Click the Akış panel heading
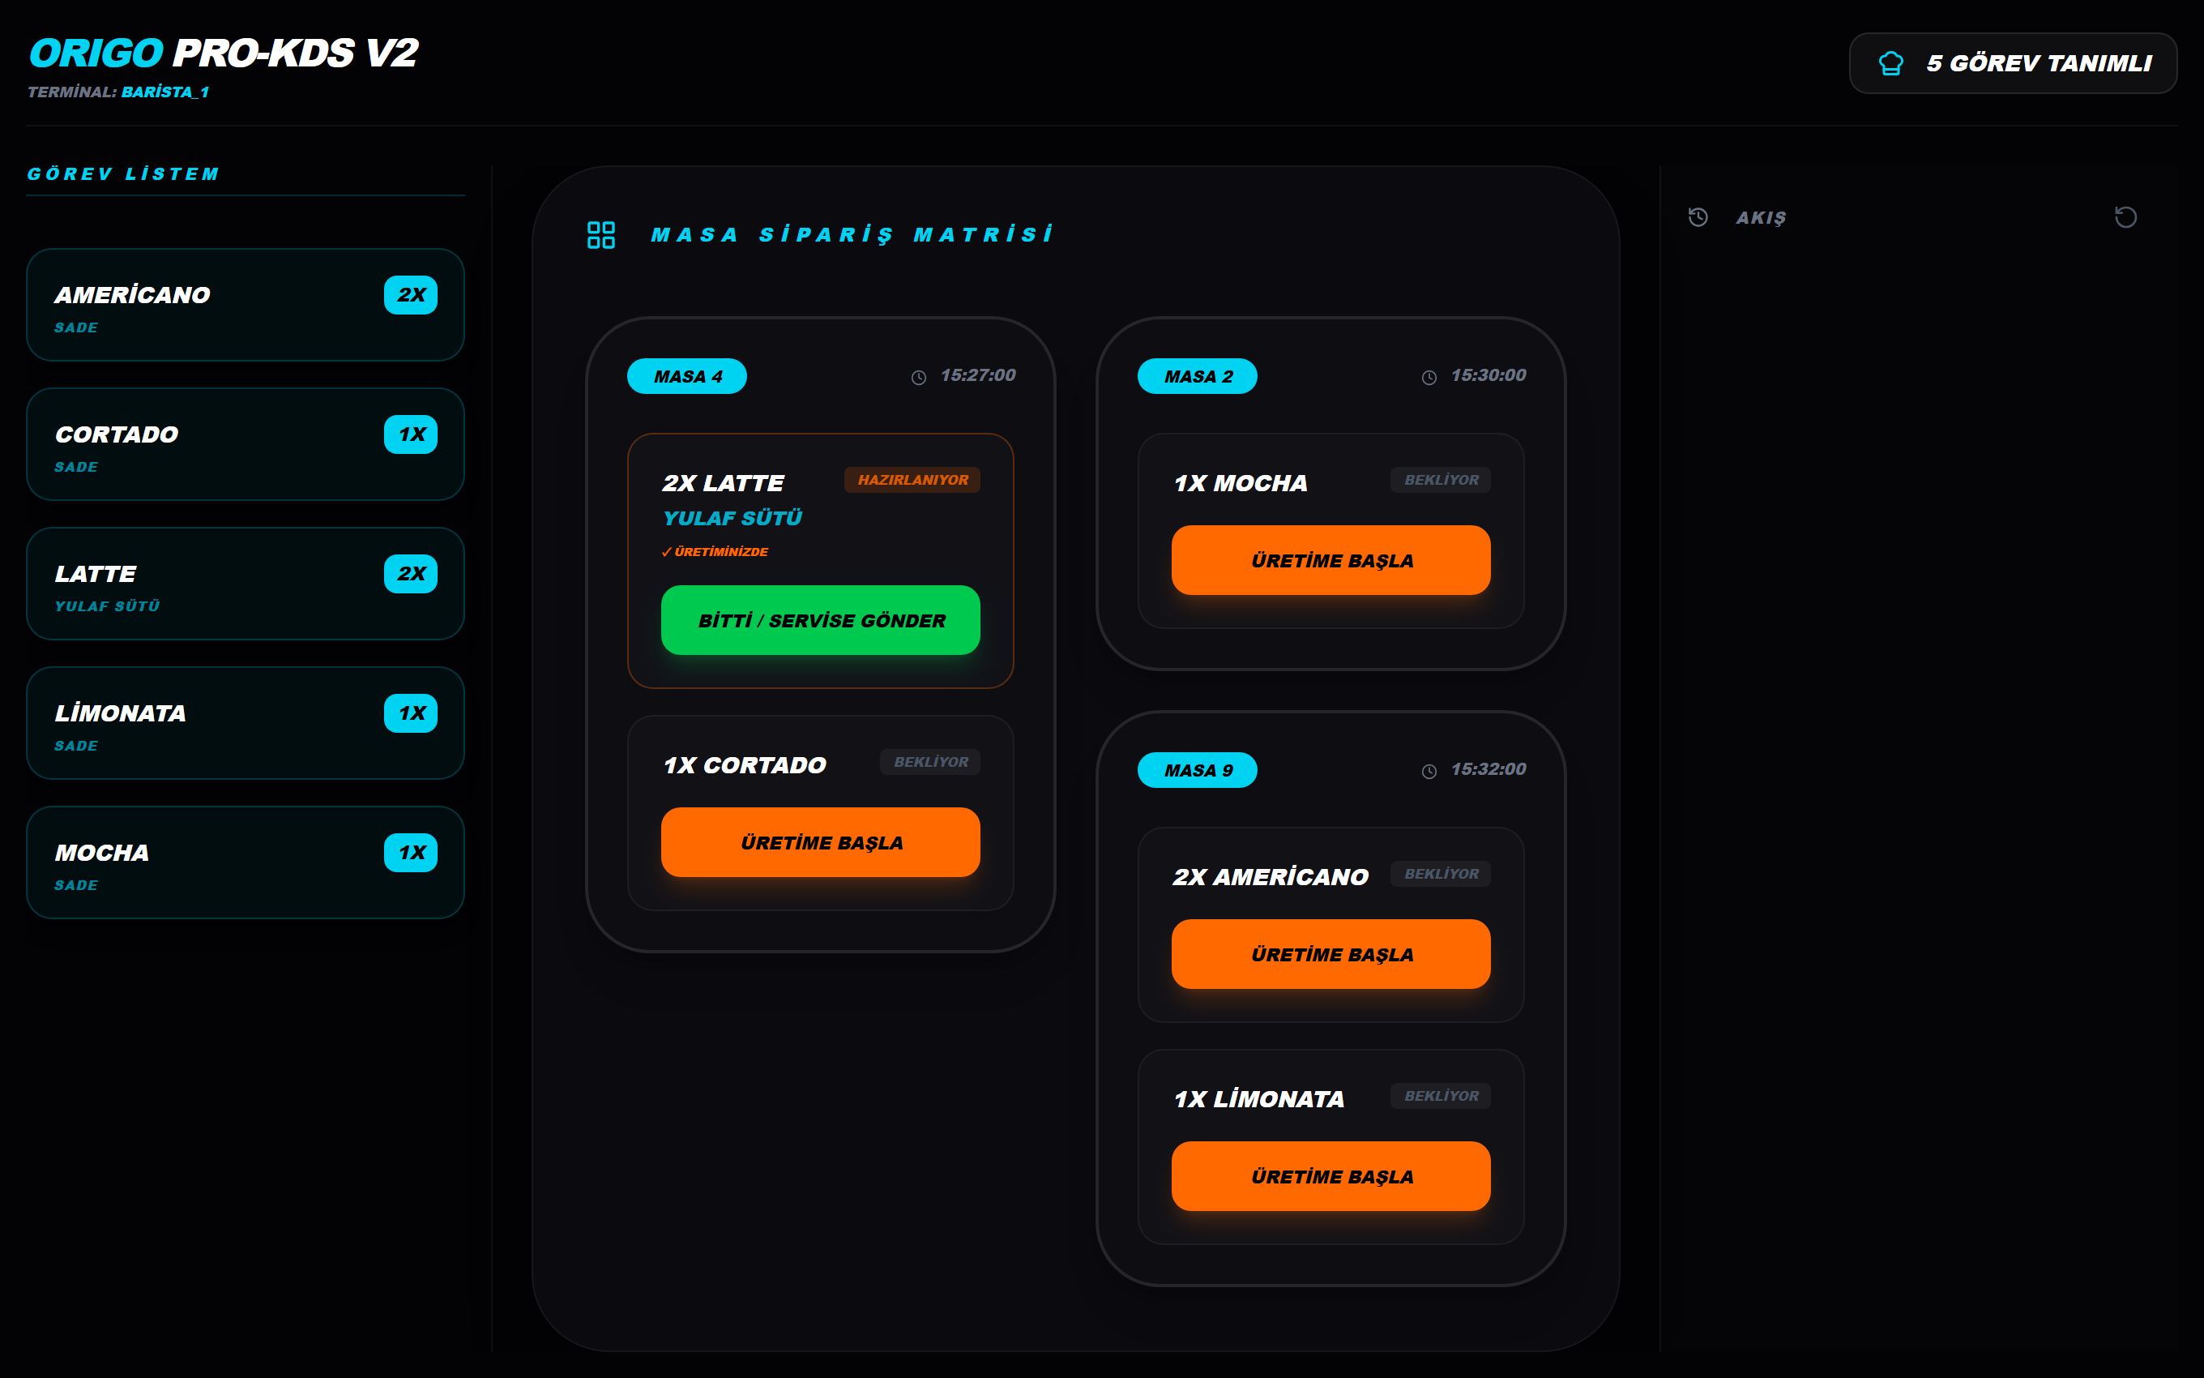 tap(1761, 218)
